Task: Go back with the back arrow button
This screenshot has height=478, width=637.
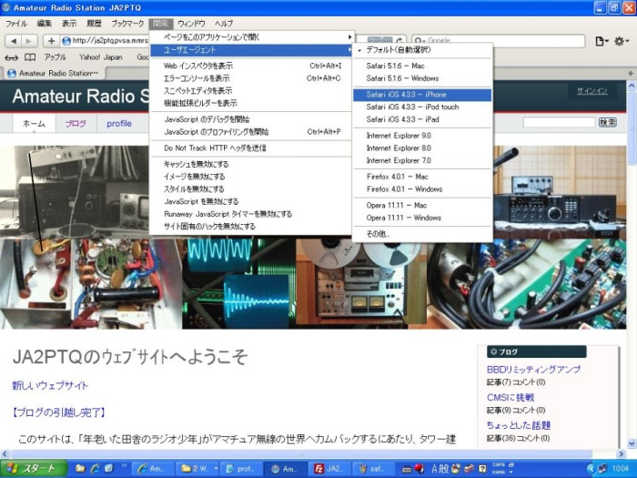Action: pyautogui.click(x=14, y=41)
